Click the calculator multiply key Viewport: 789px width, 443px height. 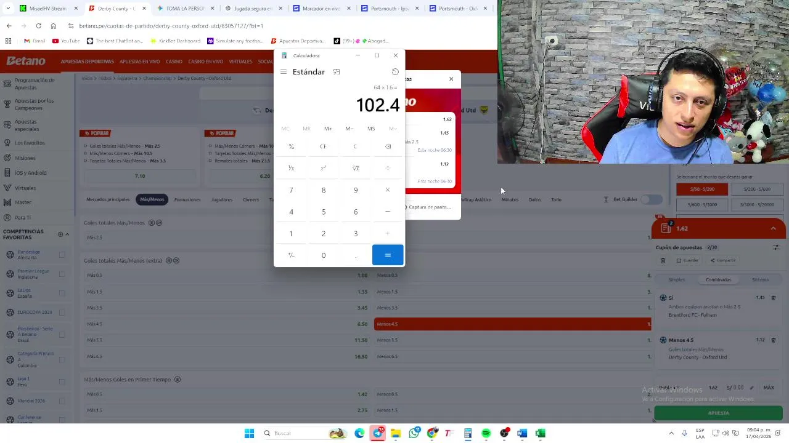point(388,190)
